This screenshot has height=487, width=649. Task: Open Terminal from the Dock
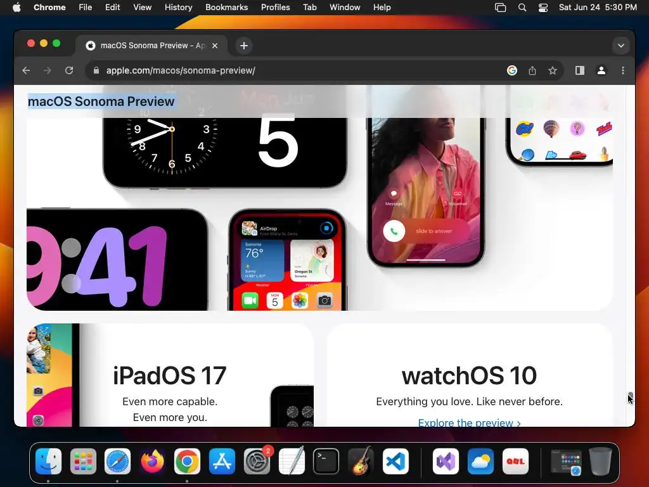pyautogui.click(x=326, y=462)
